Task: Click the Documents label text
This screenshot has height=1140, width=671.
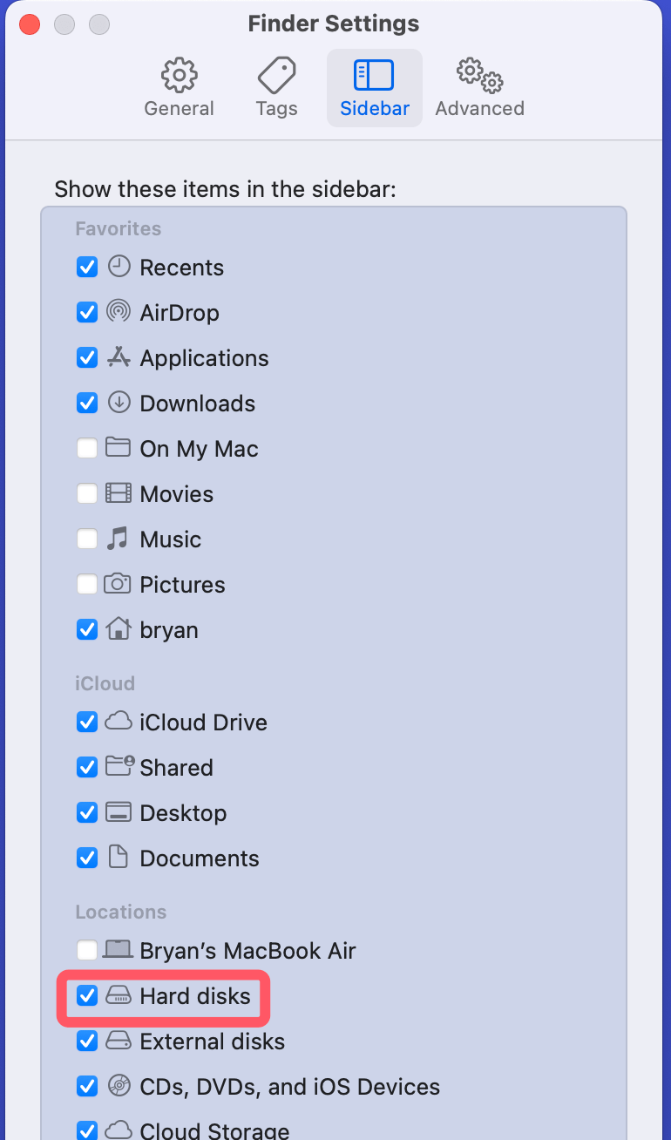Action: 199,858
